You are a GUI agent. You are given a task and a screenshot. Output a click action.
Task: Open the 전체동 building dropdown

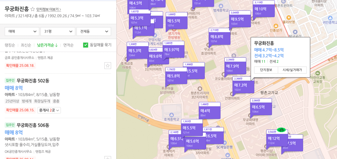tap(94, 31)
